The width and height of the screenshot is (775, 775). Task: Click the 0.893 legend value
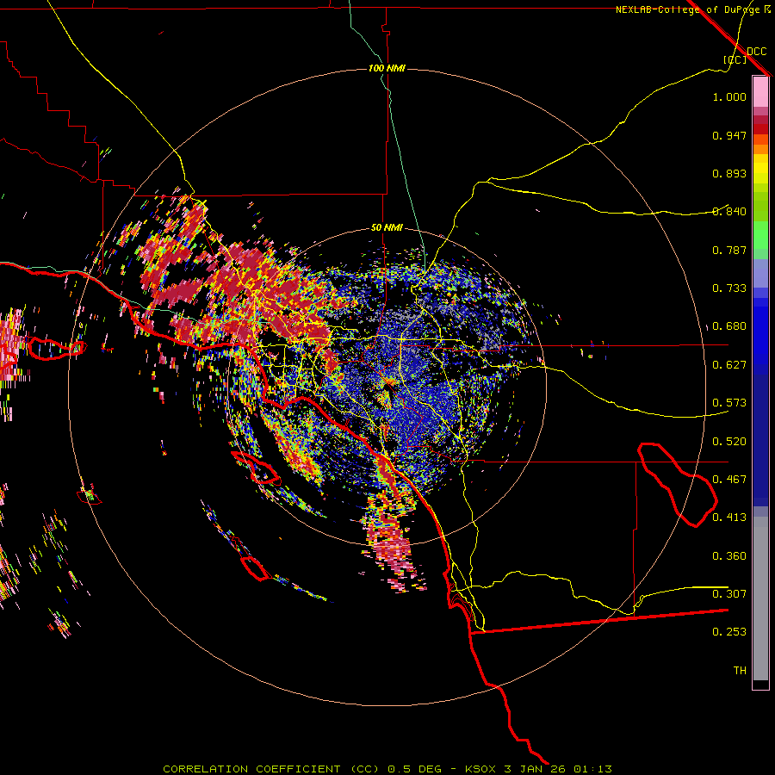729,173
